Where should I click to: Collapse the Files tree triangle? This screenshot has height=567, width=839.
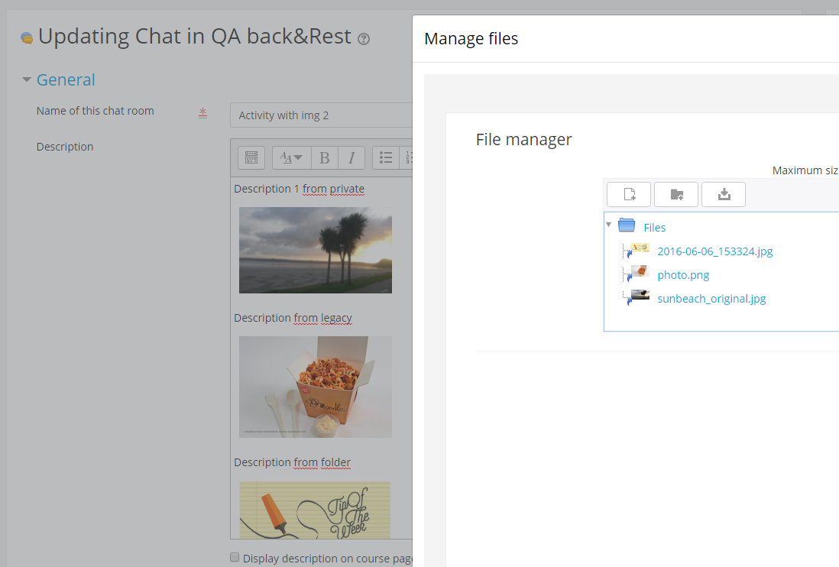[x=608, y=225]
